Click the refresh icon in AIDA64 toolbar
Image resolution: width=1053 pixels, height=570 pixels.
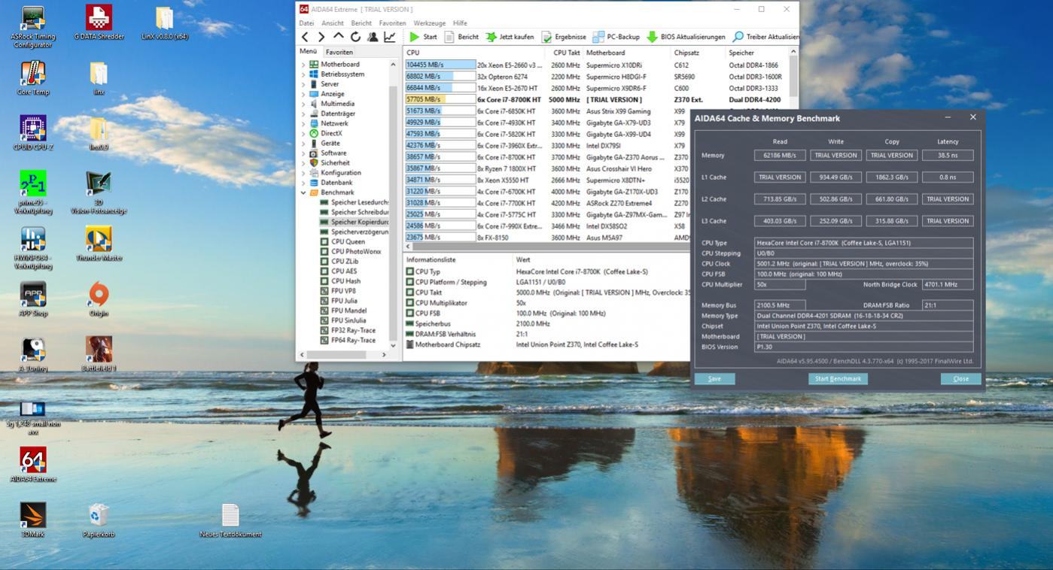[x=355, y=37]
